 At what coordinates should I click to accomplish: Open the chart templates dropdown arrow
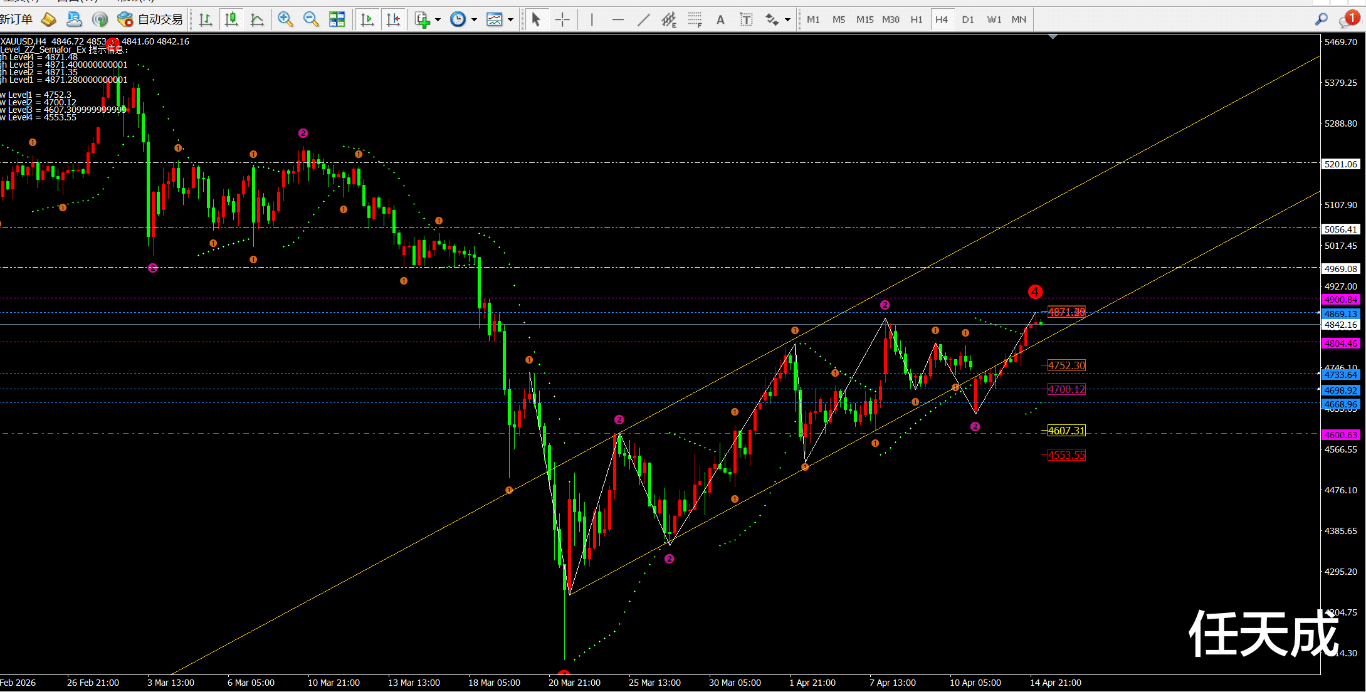click(510, 19)
